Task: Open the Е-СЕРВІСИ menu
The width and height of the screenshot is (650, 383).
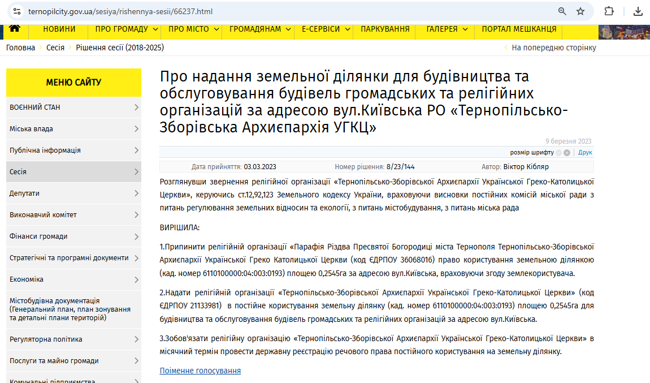Action: (x=321, y=29)
